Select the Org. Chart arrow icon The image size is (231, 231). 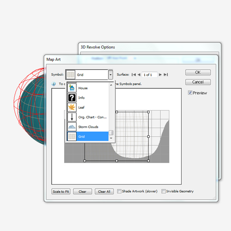coord(72,117)
